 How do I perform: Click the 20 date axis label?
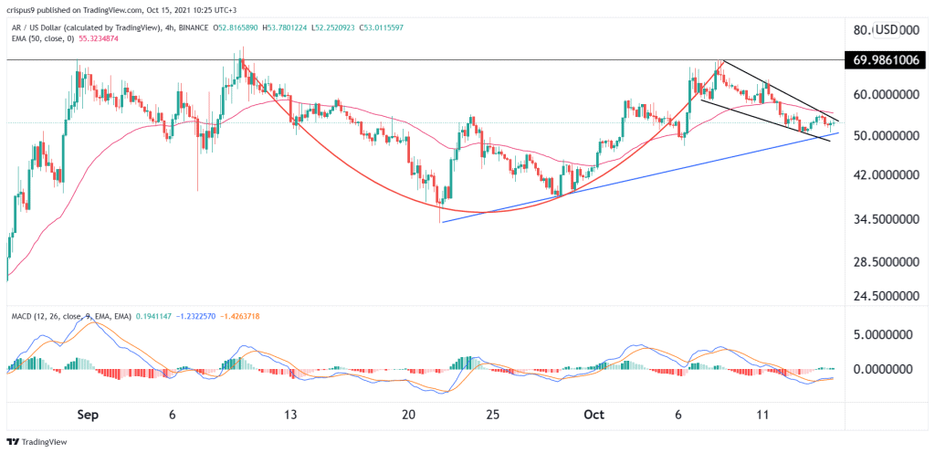pyautogui.click(x=409, y=415)
